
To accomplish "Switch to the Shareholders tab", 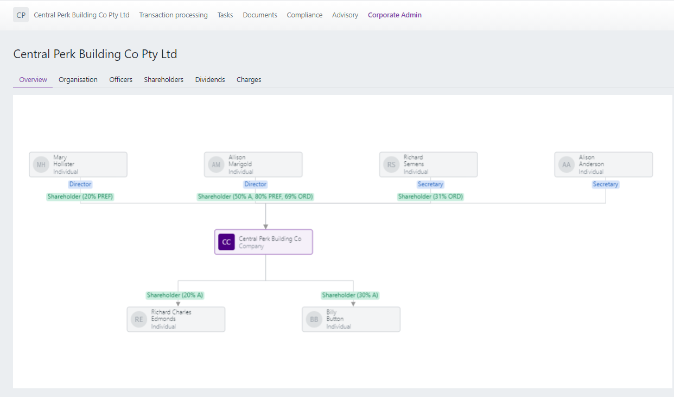I will pos(163,79).
